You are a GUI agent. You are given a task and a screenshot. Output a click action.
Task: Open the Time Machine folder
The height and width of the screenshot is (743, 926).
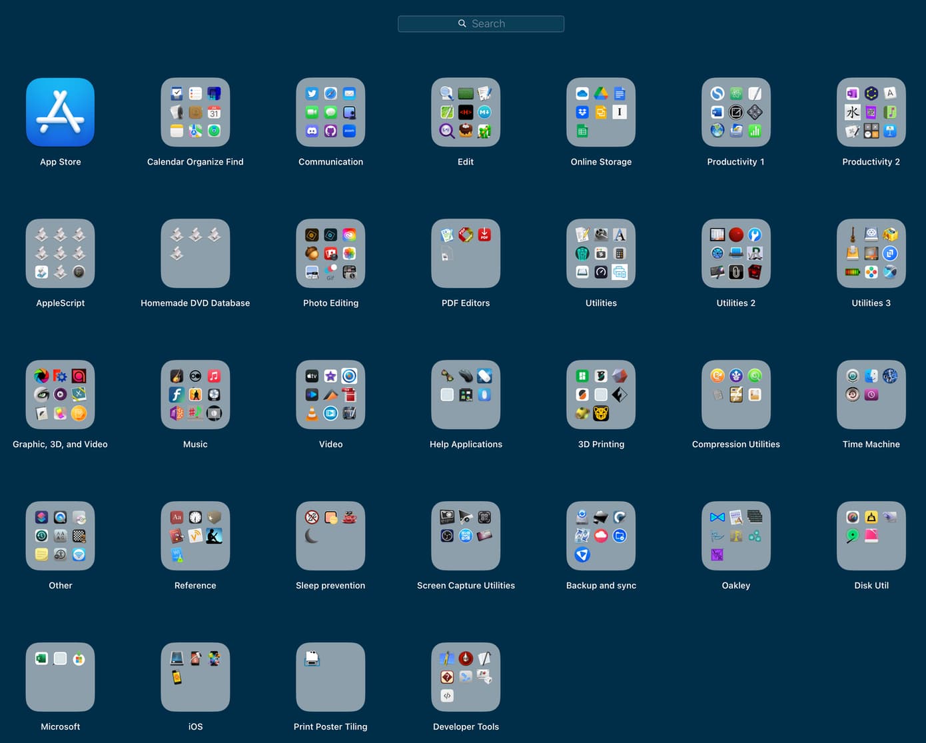871,394
